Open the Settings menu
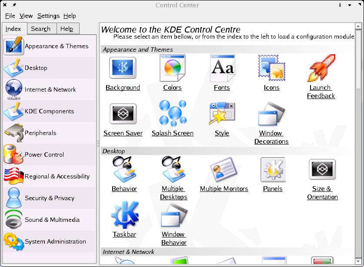364x267 pixels. point(48,16)
